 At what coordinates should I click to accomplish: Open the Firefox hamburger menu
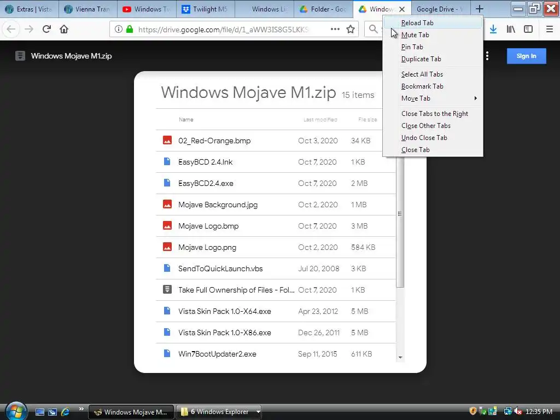[550, 29]
